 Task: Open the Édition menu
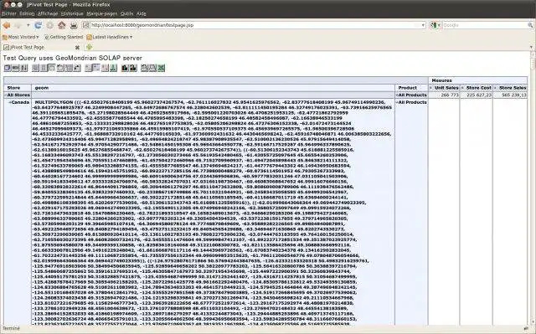tap(27, 13)
